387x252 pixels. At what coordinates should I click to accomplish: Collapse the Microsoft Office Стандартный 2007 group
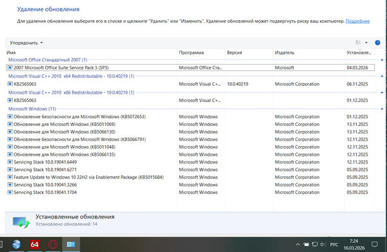(382, 60)
